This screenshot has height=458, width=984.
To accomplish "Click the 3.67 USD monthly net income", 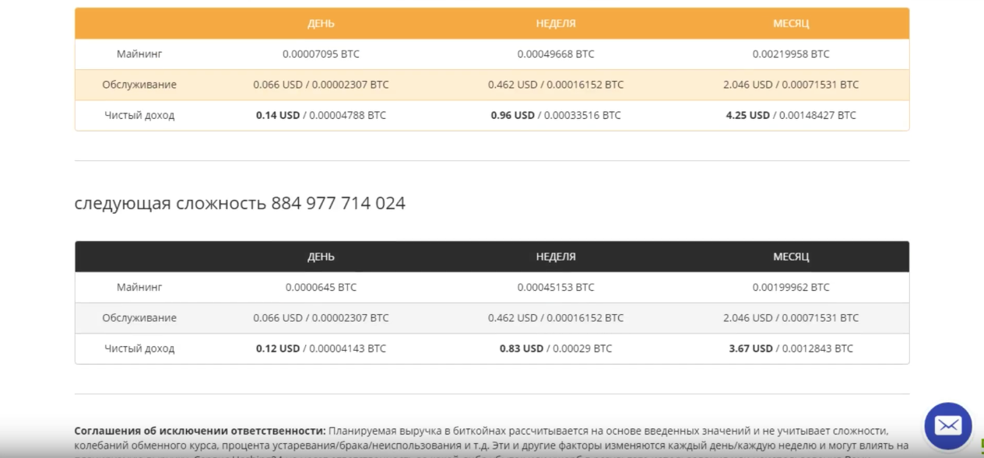I will click(750, 348).
